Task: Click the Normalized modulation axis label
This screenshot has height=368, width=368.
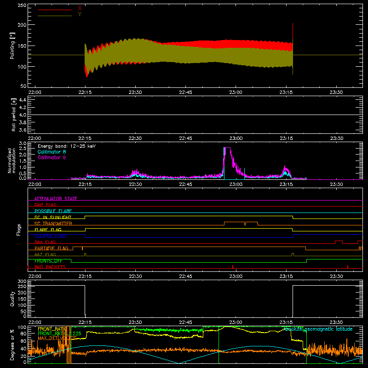Action: (12, 161)
